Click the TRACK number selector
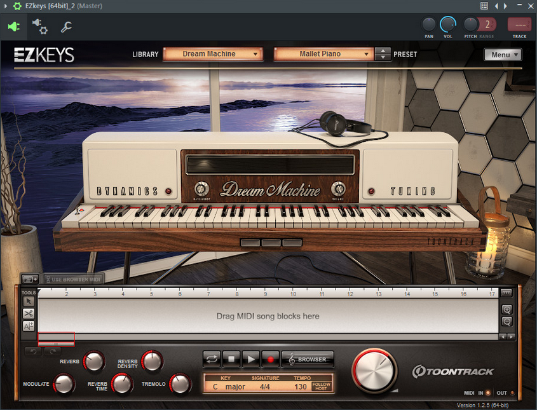This screenshot has width=537, height=410. 520,25
